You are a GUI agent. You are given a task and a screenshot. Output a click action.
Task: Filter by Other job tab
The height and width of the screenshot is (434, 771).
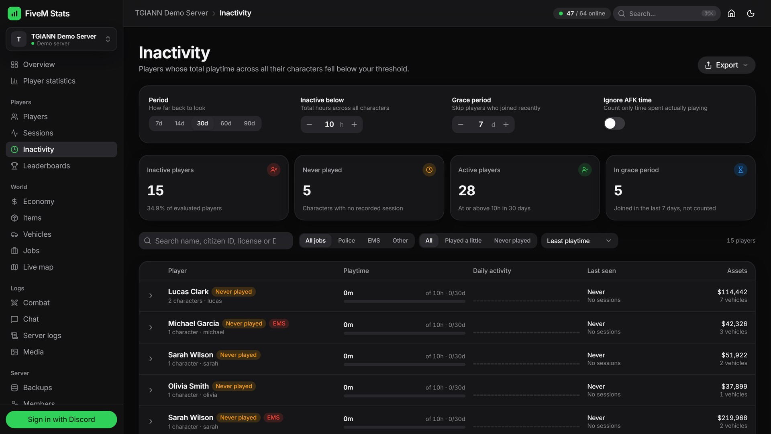coord(400,241)
